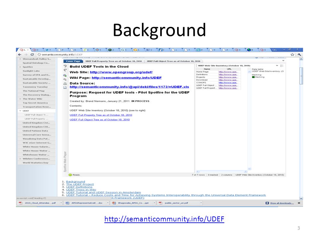Click the Name column header
Viewport: 319px width, 239px height.
[x=207, y=69]
